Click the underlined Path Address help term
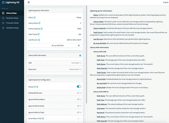The height and width of the screenshot is (123, 169). pyautogui.click(x=102, y=104)
